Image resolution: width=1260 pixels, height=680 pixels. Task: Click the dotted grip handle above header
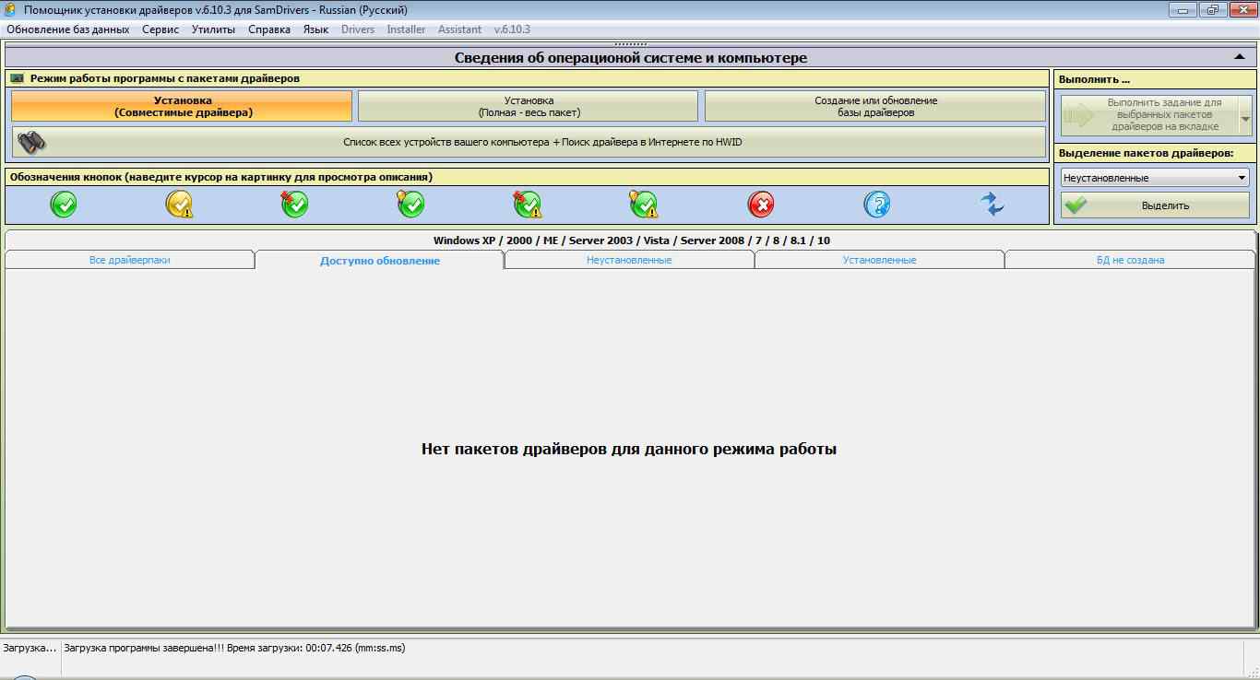(630, 43)
